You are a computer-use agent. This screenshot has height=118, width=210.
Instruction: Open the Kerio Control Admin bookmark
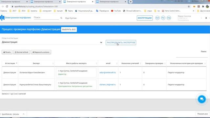pos(171,11)
